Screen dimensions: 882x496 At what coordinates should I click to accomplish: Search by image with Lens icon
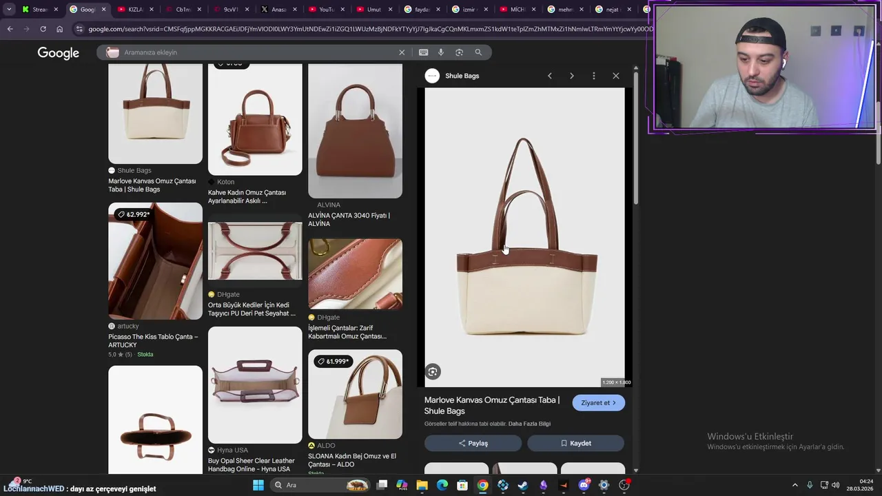click(x=459, y=52)
